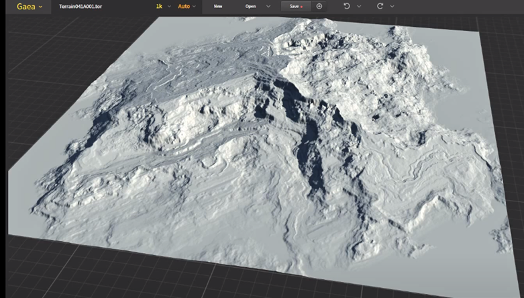Click the Redo arrow icon
Image resolution: width=524 pixels, height=298 pixels.
click(380, 6)
